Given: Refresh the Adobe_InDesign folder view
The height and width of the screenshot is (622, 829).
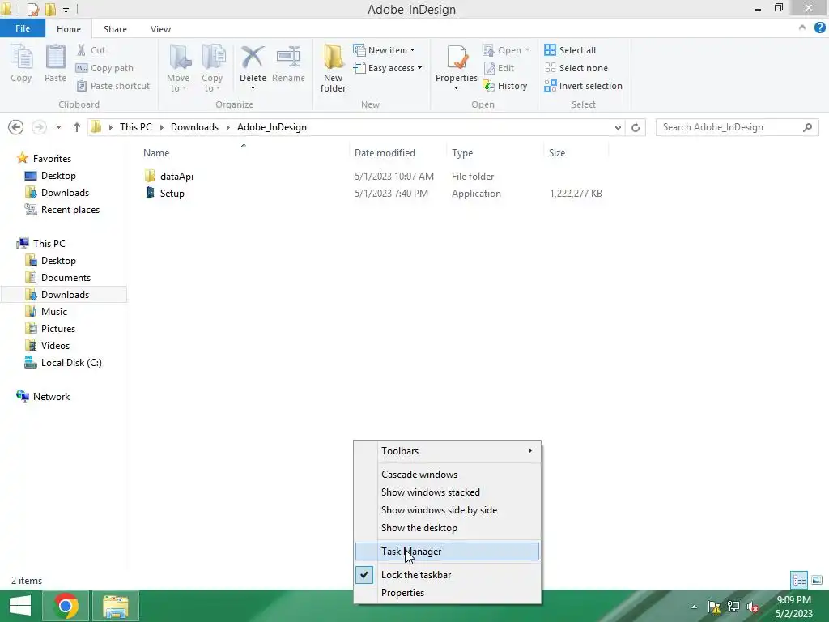Looking at the screenshot, I should pos(636,127).
